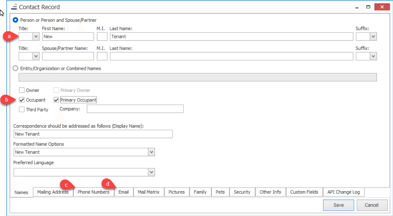Click the Contact Record app icon in title bar
This screenshot has width=393, height=216.
point(14,7)
